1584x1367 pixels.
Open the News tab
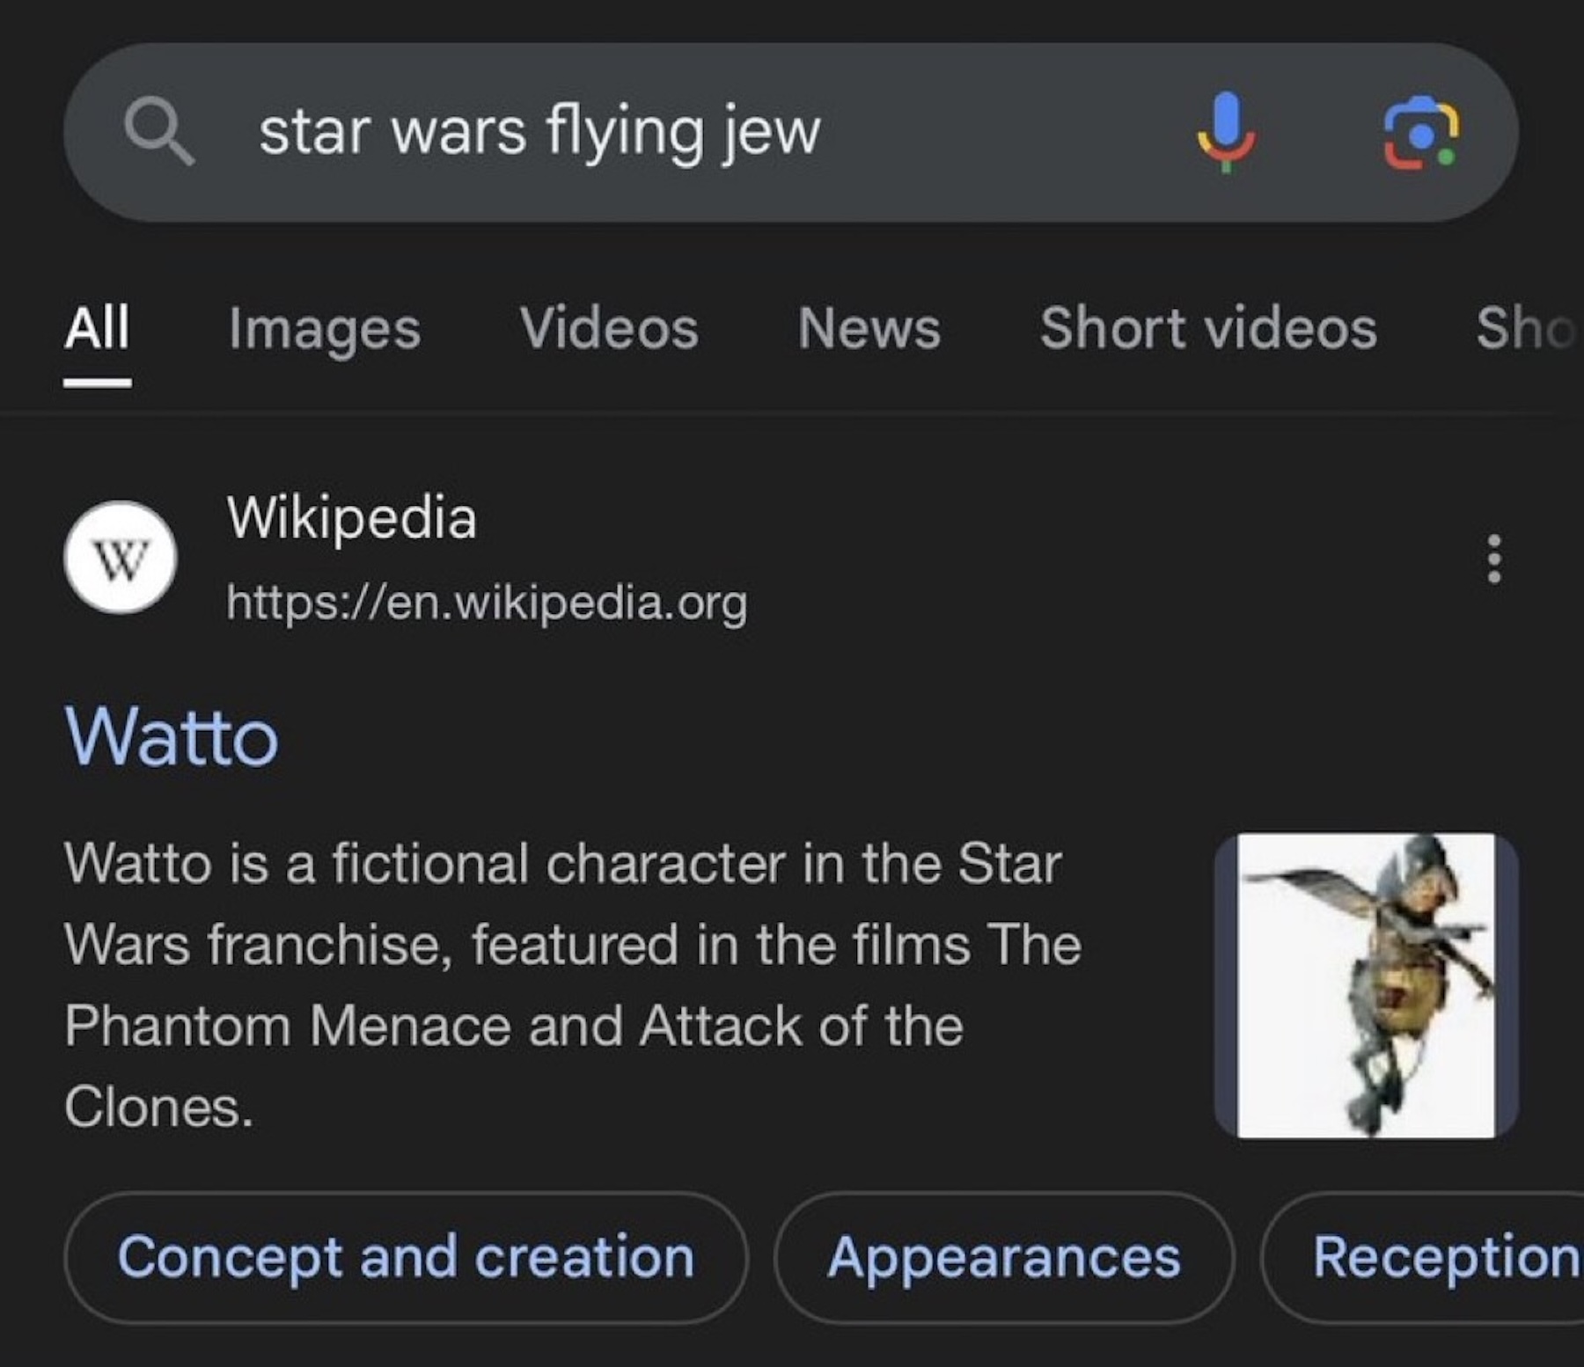(x=869, y=329)
